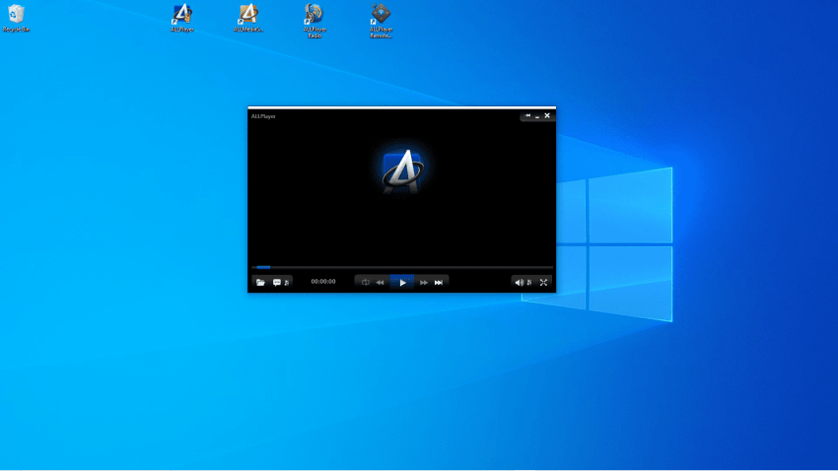Select the ALLPlayer Remote desktop shortcut
The width and height of the screenshot is (838, 471).
(x=382, y=21)
